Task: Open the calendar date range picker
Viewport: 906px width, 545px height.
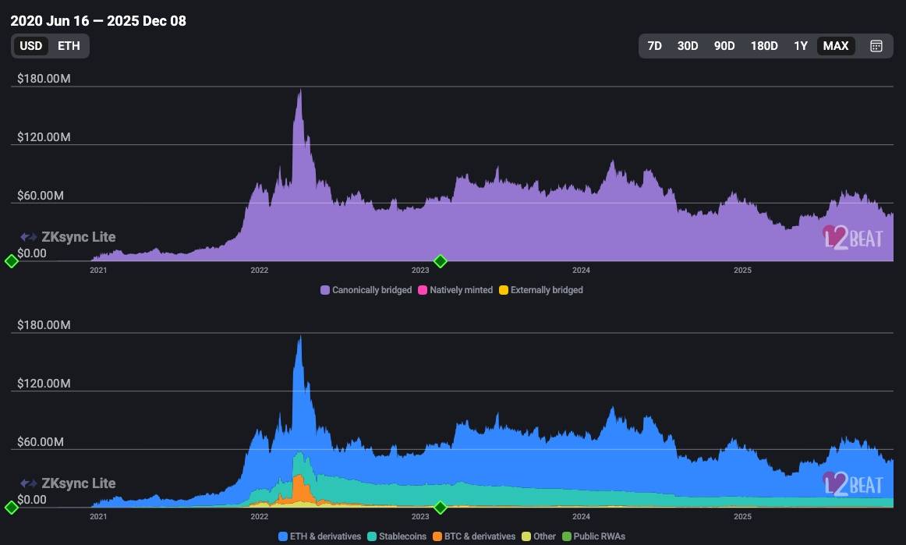Action: point(876,46)
